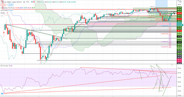Open the USD currency selector
184x97 pixels.
pyautogui.click(x=180, y=2)
